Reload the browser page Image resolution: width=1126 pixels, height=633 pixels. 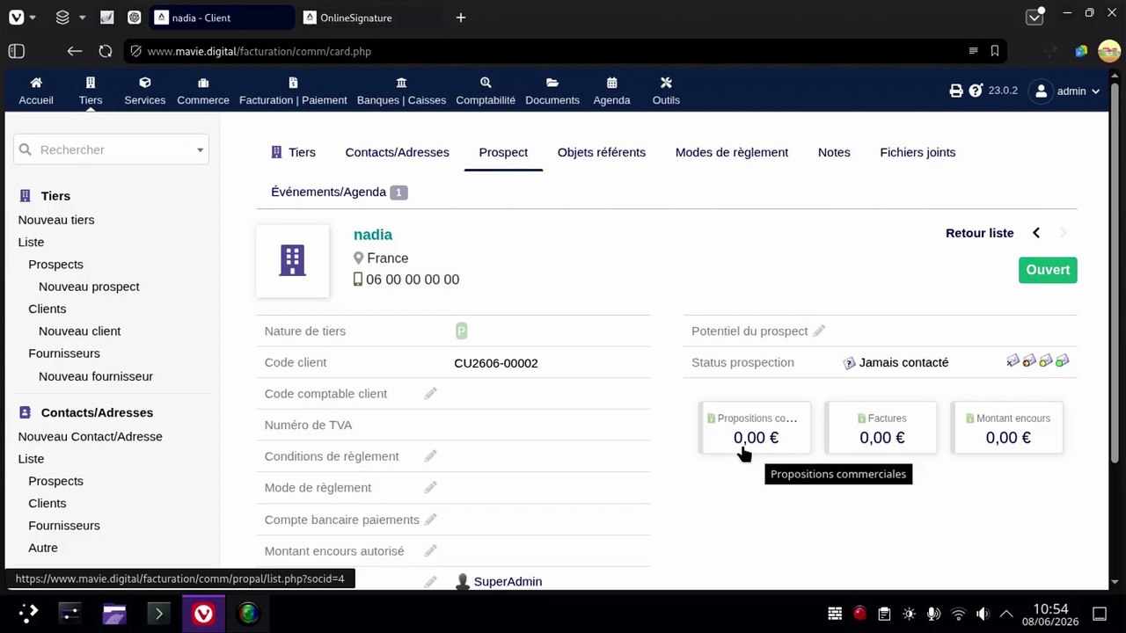106,51
